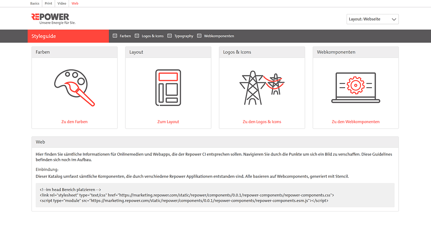
Task: Open the Print section tab
Action: (x=48, y=3)
